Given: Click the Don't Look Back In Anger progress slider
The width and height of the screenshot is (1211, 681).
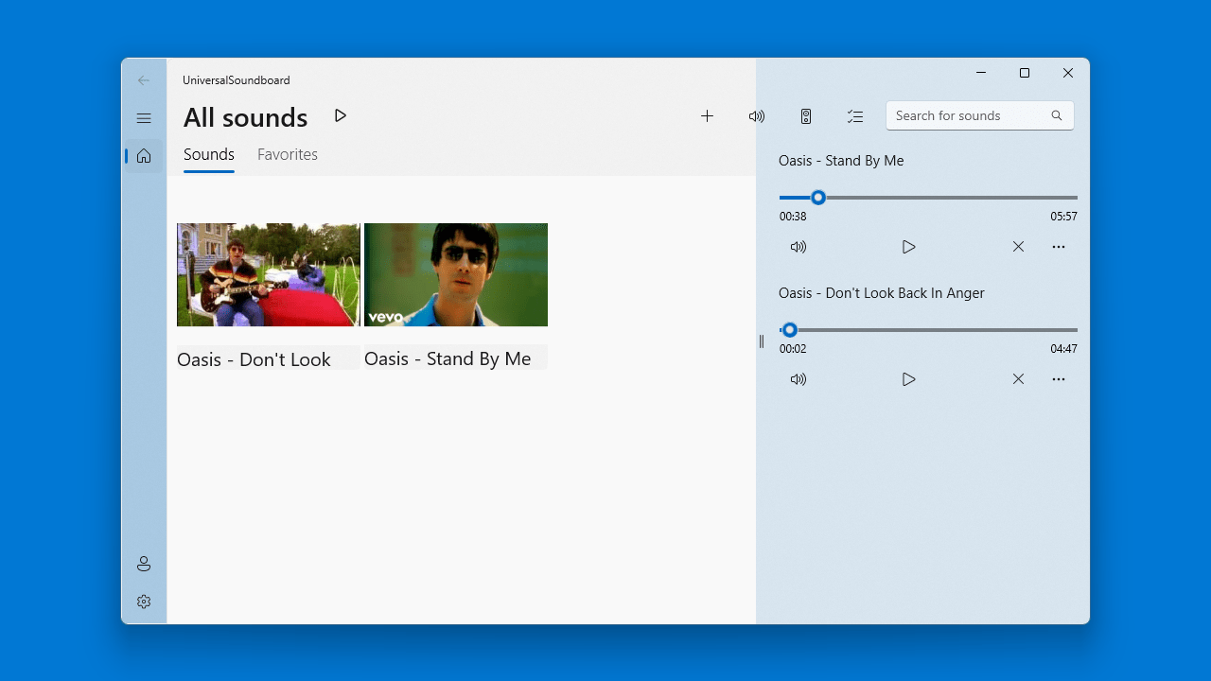Looking at the screenshot, I should (928, 330).
